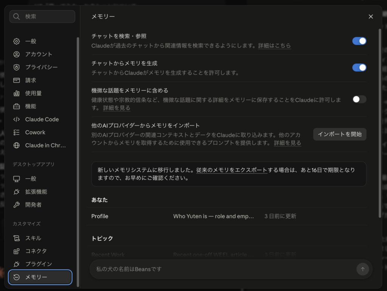Screen dimensions: 387x291
Task: Click the コネクタ blocks icon
Action: tap(17, 251)
